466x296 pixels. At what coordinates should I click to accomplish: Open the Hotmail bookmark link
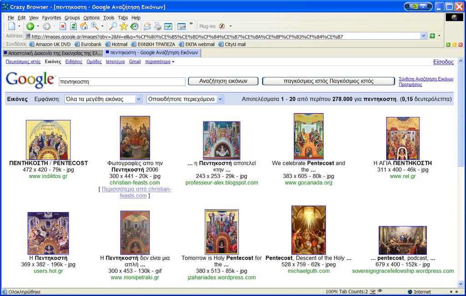116,44
